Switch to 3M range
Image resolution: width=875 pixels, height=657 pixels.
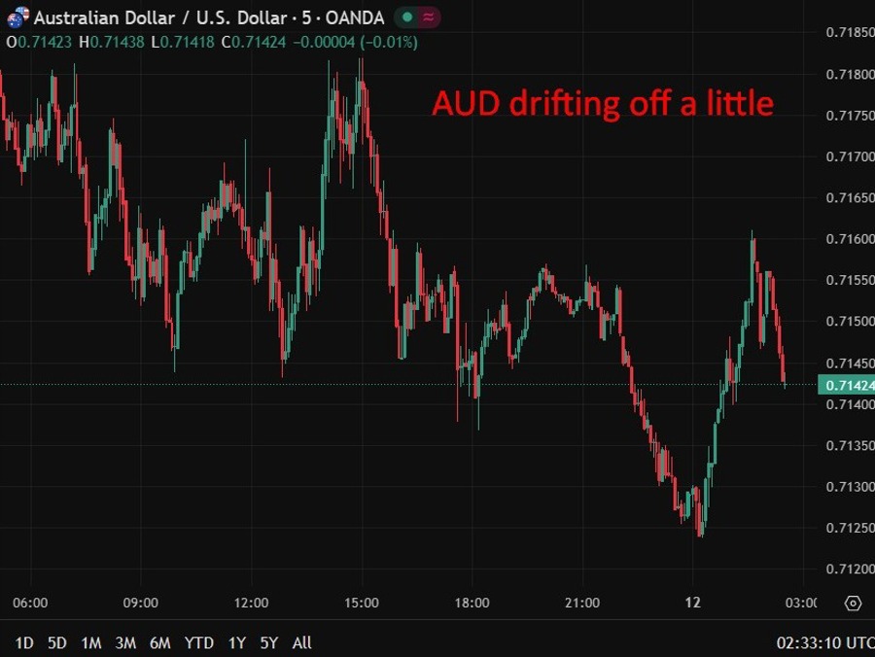click(125, 643)
